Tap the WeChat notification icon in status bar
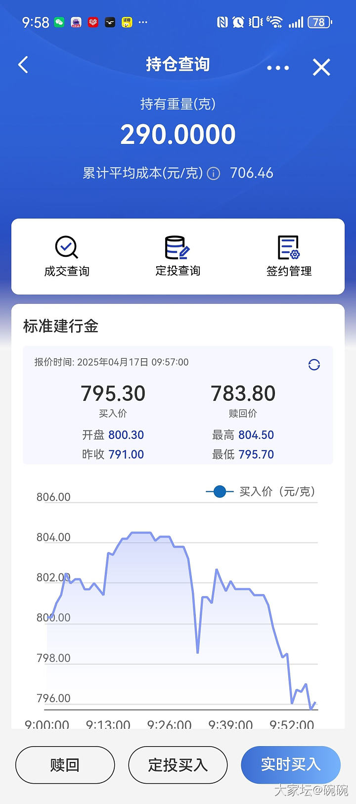Screen dimensions: 356x804 pos(59,22)
